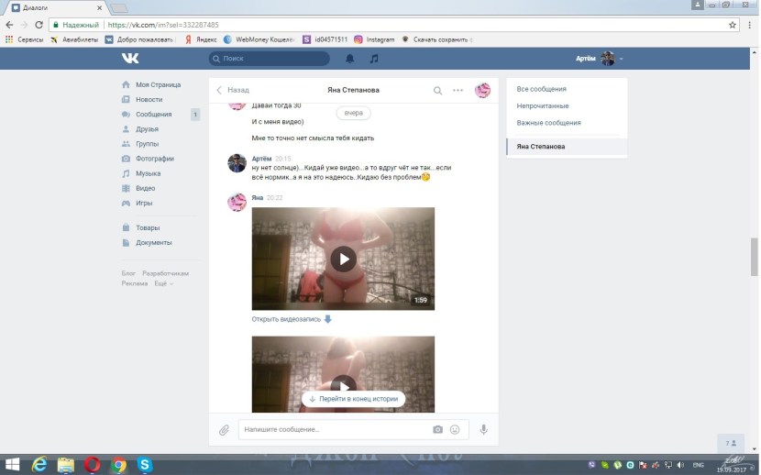Click the Назад back button
This screenshot has width=761, height=475.
click(x=233, y=91)
